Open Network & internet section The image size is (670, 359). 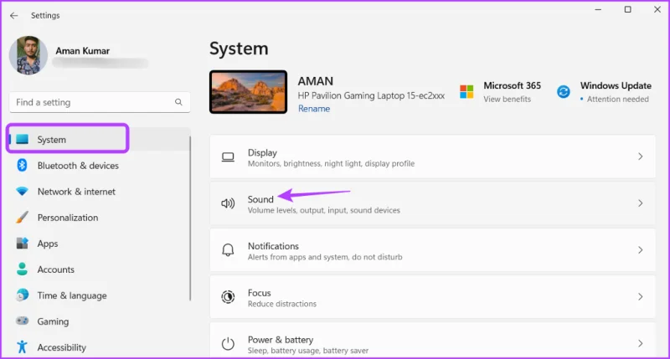[76, 192]
